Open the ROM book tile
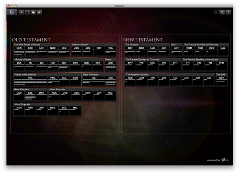 (x=189, y=51)
